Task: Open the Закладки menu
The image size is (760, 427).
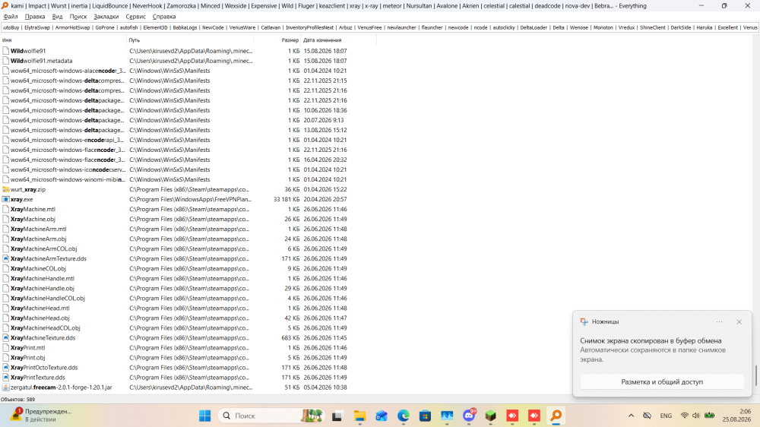Action: (x=106, y=17)
